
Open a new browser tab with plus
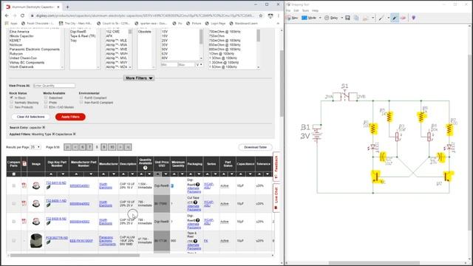[x=67, y=7]
